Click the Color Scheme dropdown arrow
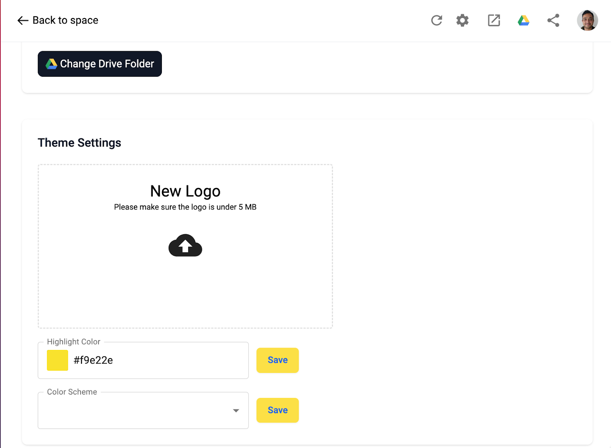This screenshot has width=611, height=448. click(x=236, y=411)
